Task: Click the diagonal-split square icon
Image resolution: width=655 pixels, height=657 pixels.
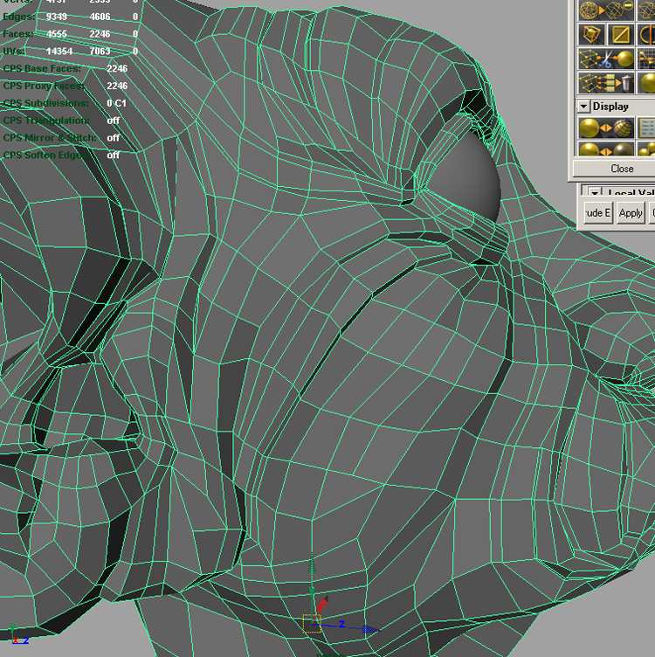Action: [621, 35]
